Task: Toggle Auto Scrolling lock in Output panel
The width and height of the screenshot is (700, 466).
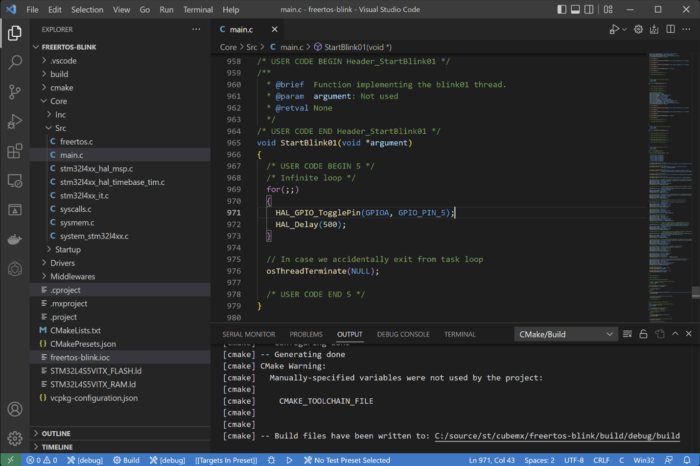Action: (x=643, y=334)
